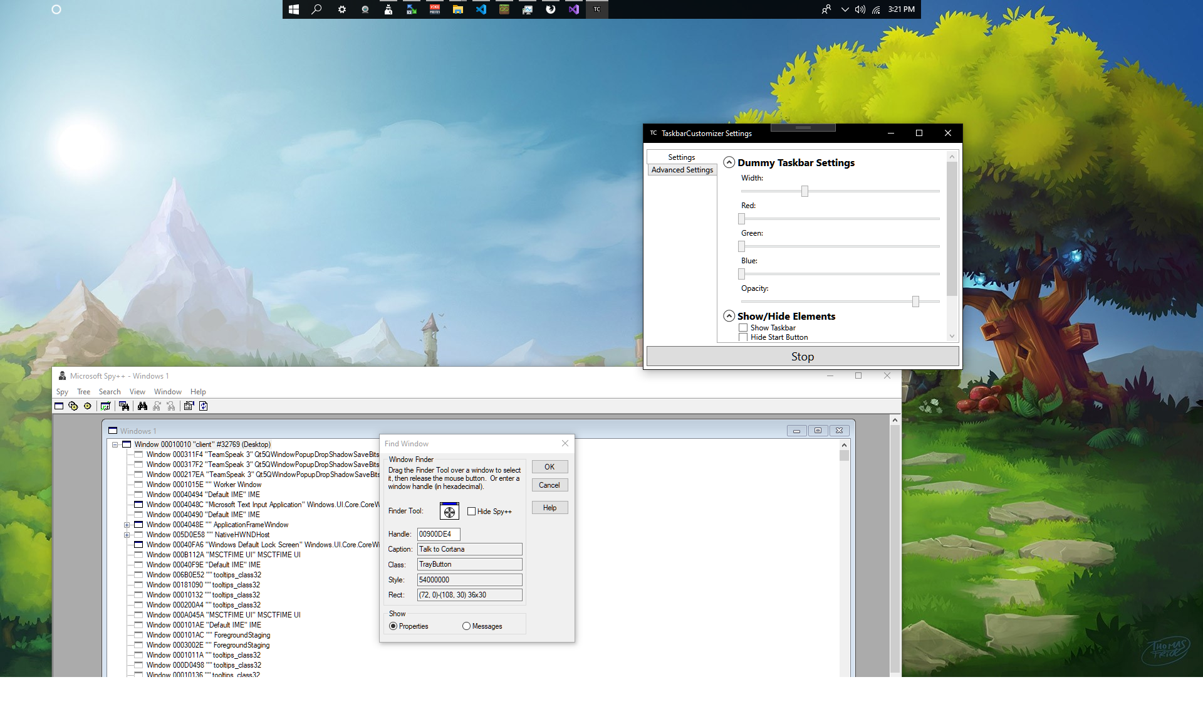Open the Log Messages tool in Spy++

tap(105, 406)
